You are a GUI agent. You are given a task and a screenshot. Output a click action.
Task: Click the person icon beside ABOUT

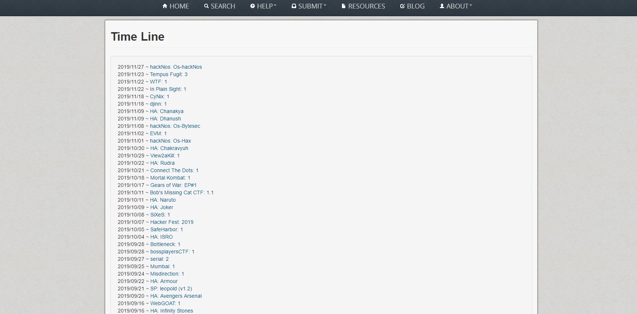442,6
